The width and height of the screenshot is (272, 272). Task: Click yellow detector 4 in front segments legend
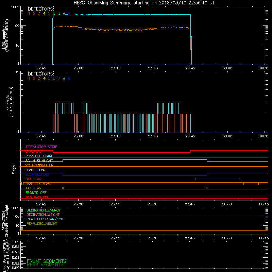click(x=44, y=13)
